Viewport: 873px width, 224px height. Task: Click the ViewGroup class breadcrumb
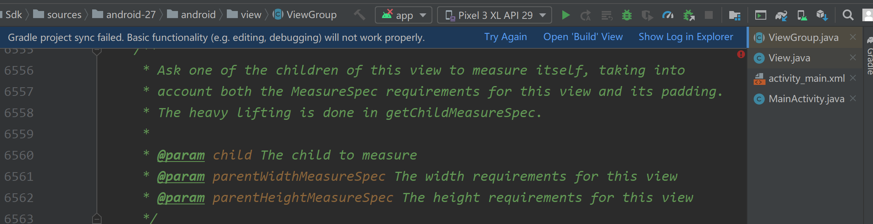[x=305, y=15]
